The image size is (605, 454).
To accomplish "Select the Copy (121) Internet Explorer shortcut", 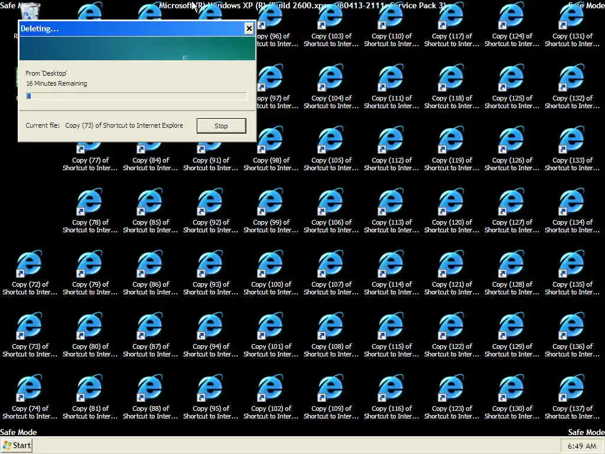I will coord(451,273).
